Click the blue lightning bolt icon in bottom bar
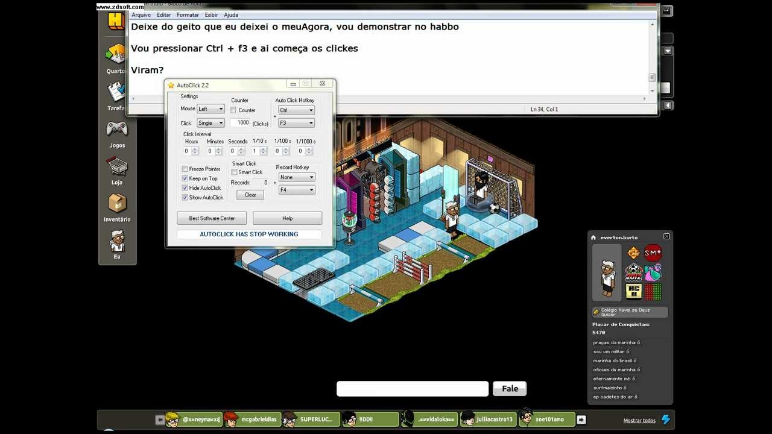 (x=666, y=420)
